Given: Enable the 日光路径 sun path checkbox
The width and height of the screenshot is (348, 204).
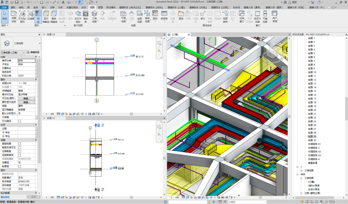Looking at the screenshot, I should click(20, 121).
